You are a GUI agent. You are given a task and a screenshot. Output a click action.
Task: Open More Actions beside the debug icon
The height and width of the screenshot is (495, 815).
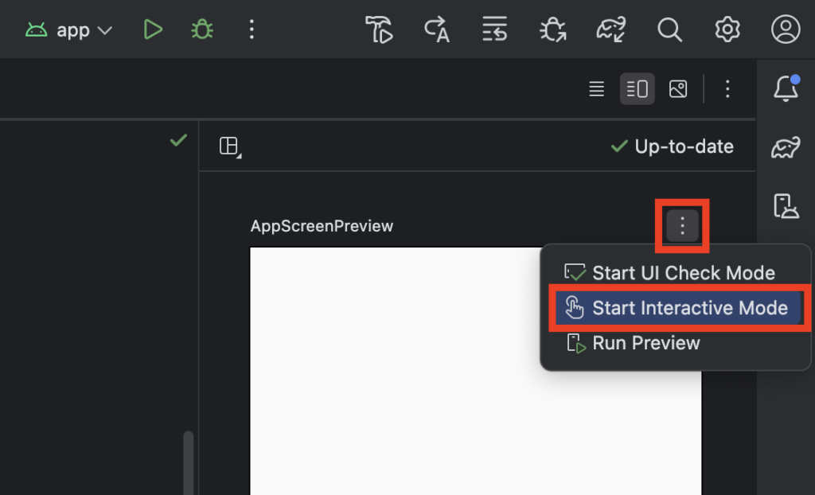(x=252, y=30)
